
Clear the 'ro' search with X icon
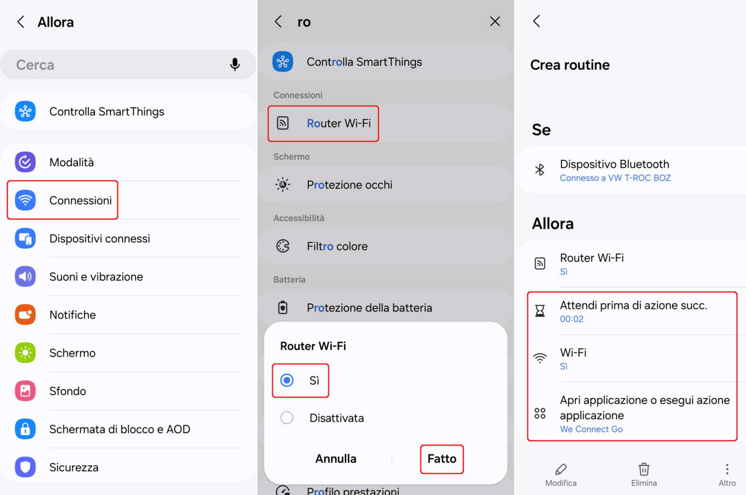[x=494, y=21]
